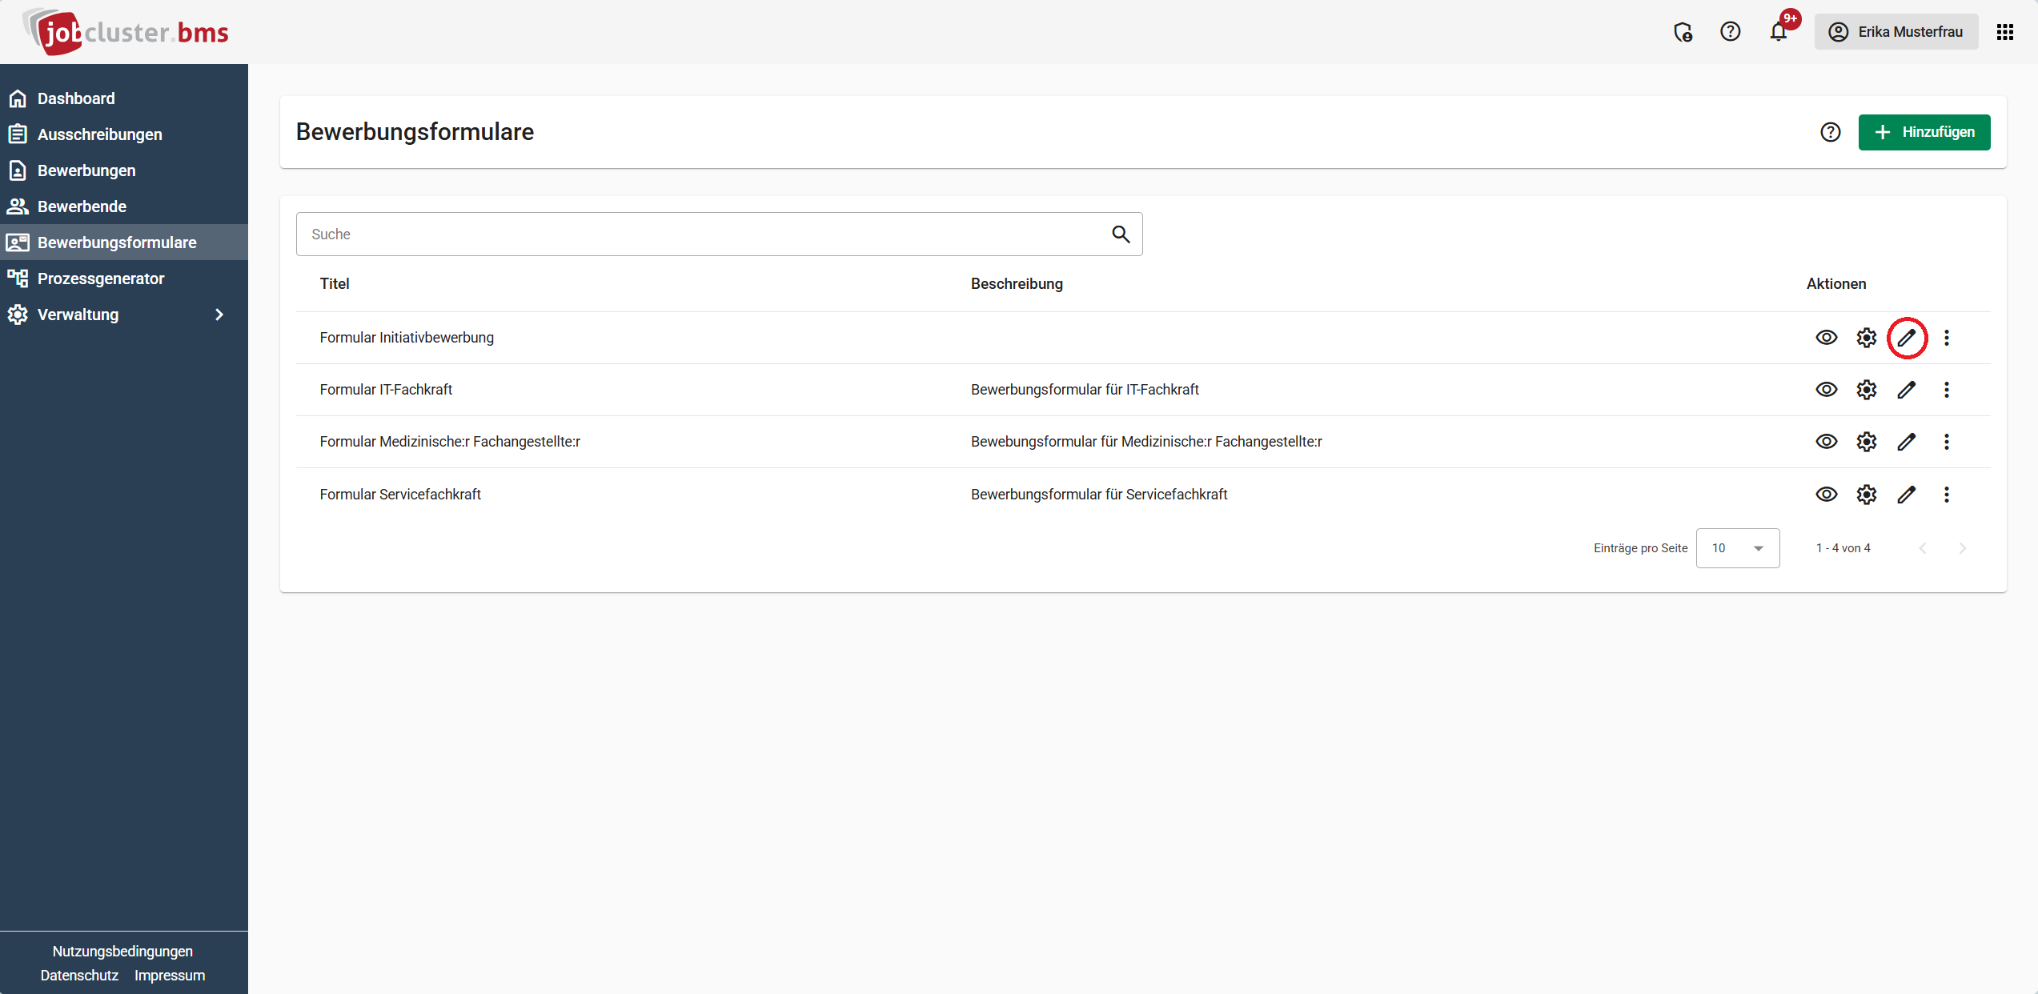This screenshot has height=994, width=2038.
Task: Preview Formular IT-Fachkraft with eye icon
Action: pyautogui.click(x=1826, y=390)
